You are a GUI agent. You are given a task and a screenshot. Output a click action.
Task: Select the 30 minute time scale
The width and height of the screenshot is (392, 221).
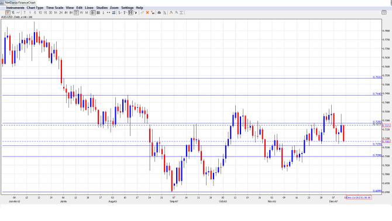[50, 12]
